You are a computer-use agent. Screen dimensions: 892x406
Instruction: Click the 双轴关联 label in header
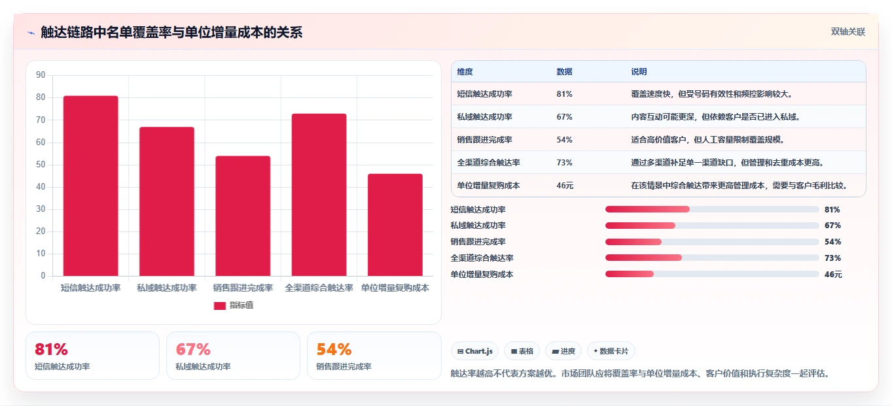click(848, 32)
